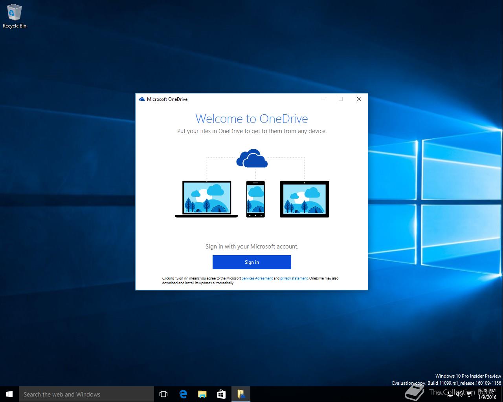Click the clock showing 3:28 PM
The image size is (503, 402).
[487, 394]
